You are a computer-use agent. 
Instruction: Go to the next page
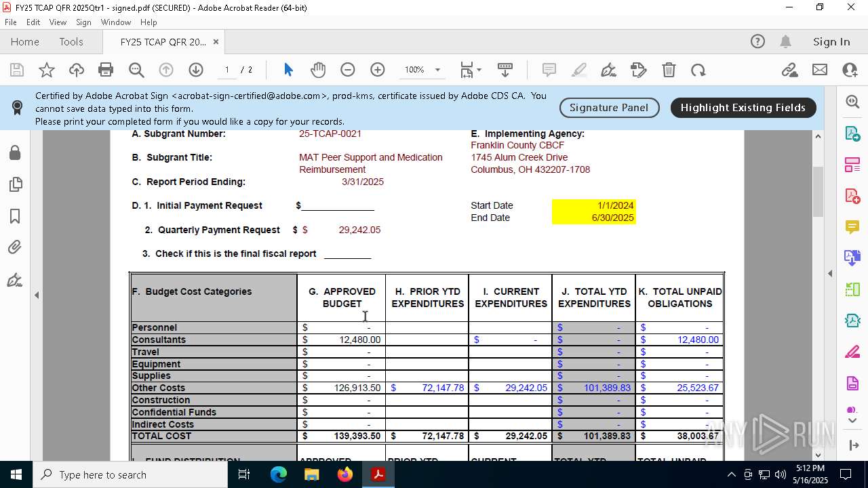196,70
